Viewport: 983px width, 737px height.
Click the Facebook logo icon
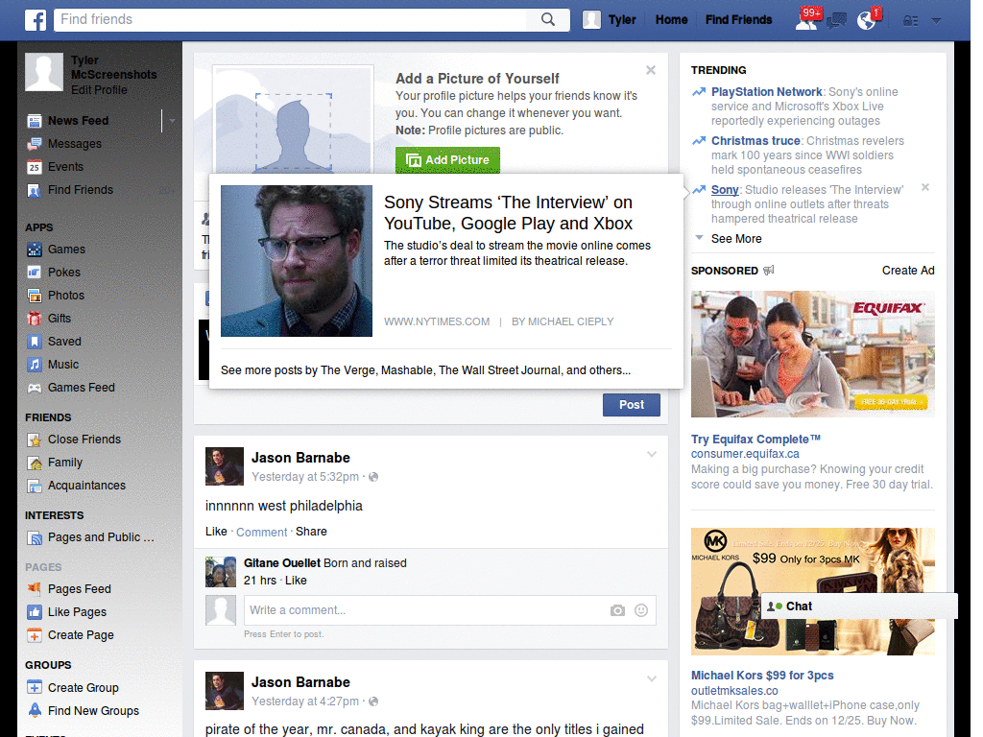click(x=36, y=20)
